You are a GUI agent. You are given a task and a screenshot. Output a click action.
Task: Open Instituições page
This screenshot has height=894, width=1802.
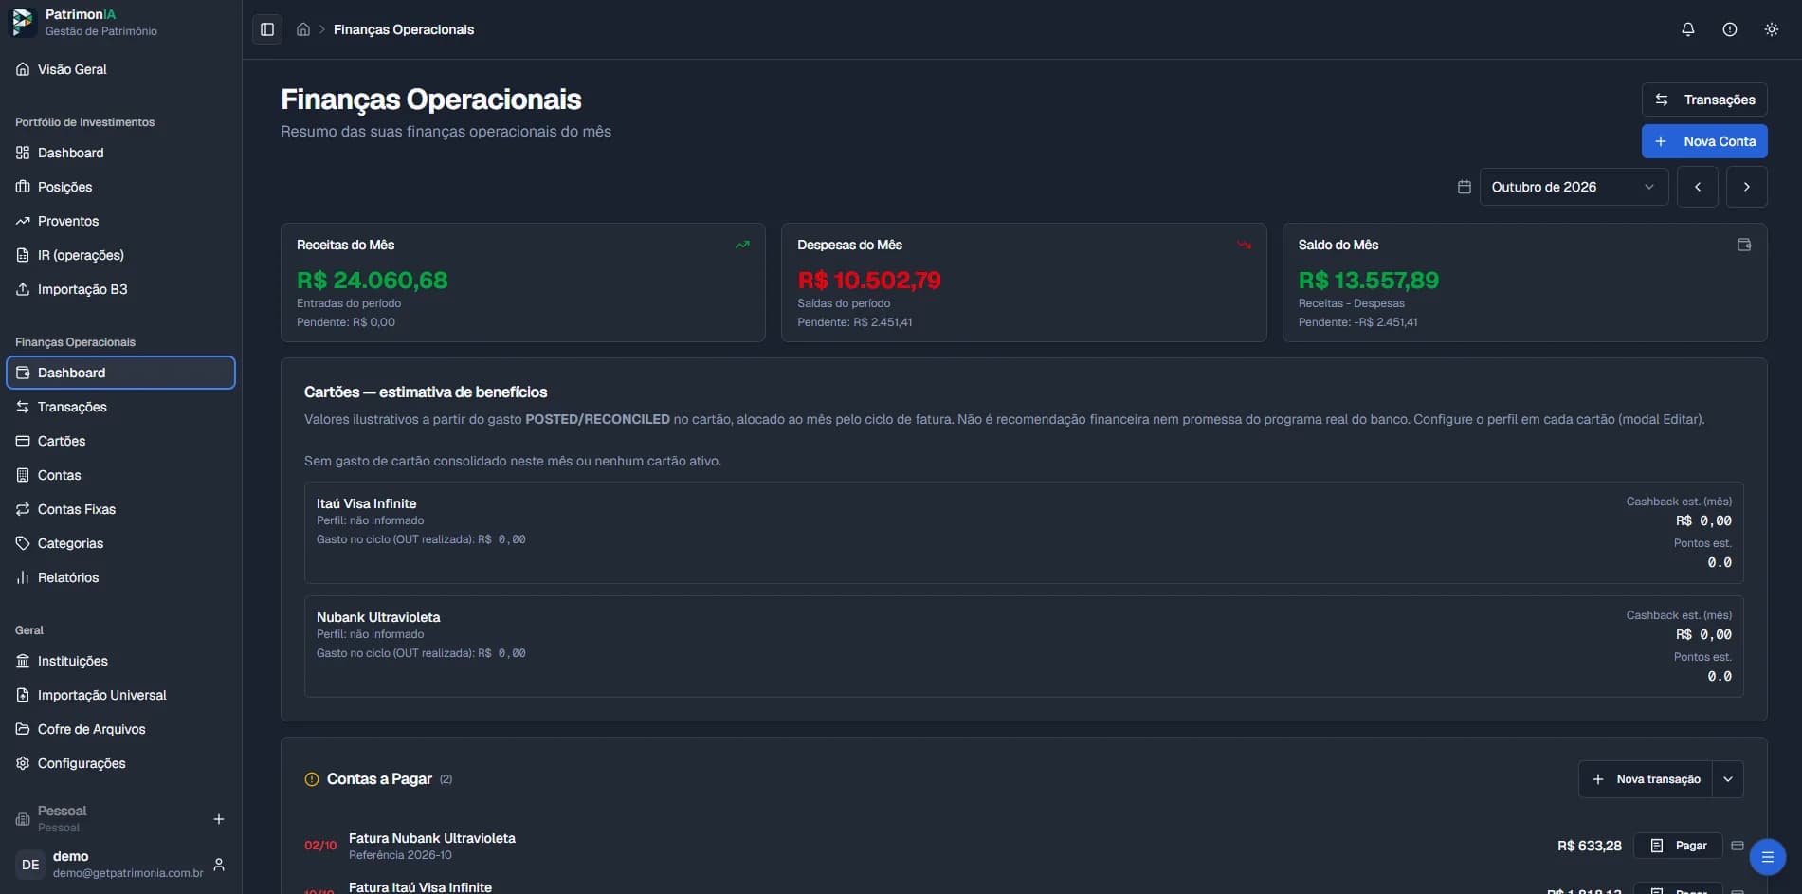click(120, 661)
